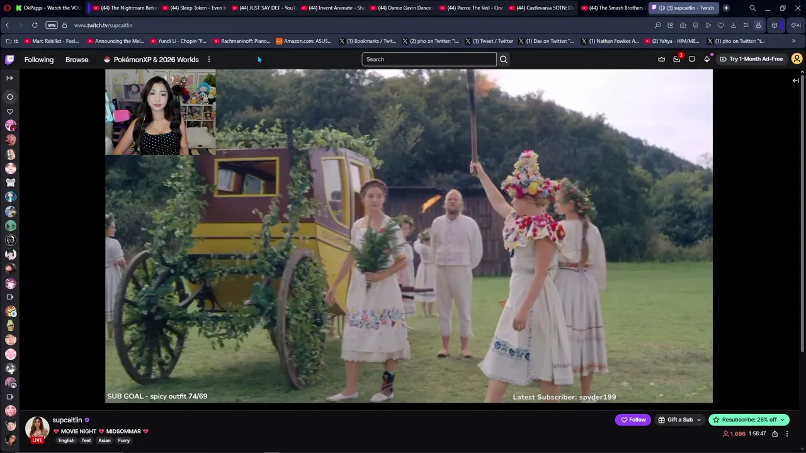This screenshot has width=806, height=453.
Task: Open the user avatar menu
Action: [797, 59]
